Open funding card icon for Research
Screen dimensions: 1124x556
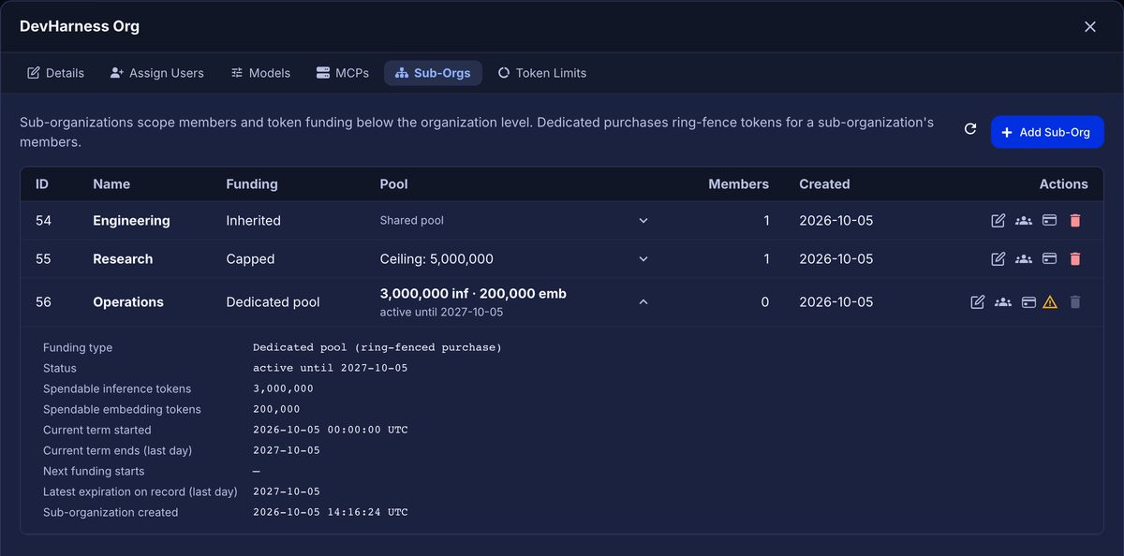(x=1050, y=259)
